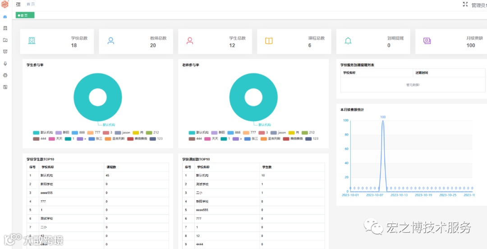Click the 首页 breadcrumb at top

point(31,5)
